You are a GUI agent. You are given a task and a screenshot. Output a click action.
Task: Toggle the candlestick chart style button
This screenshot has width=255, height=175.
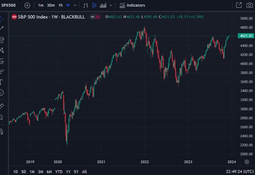coord(94,5)
